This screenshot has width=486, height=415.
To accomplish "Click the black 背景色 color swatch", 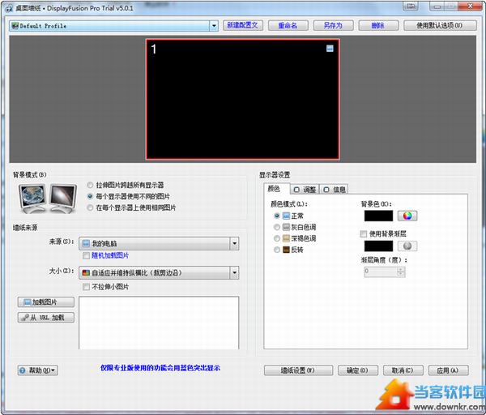I will 378,216.
